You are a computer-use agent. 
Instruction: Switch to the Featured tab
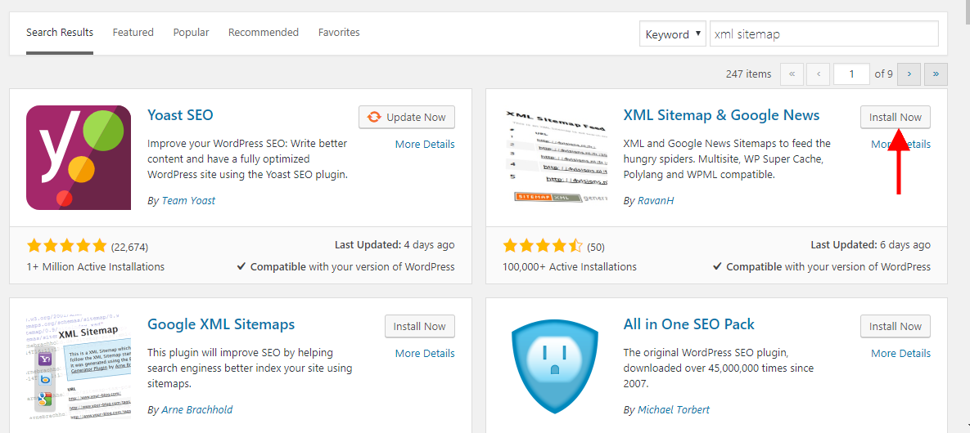[x=133, y=33]
